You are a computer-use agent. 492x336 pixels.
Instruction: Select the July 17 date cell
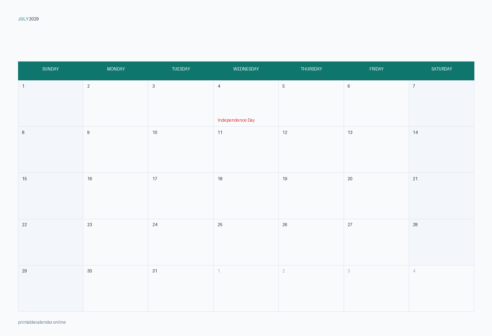tap(181, 196)
